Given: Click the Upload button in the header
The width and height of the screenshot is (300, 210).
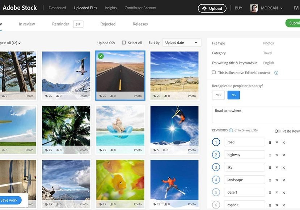Looking at the screenshot, I should click(212, 8).
